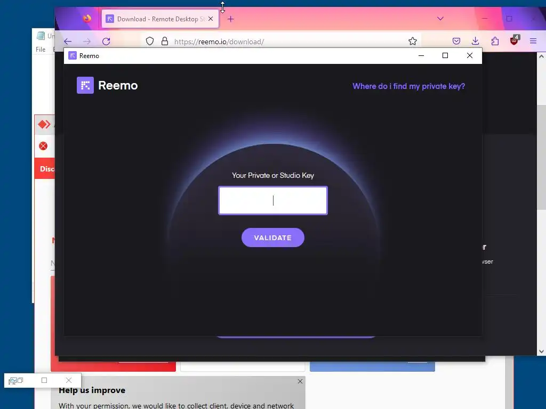
Task: Close the Reemo app window
Action: (469, 55)
